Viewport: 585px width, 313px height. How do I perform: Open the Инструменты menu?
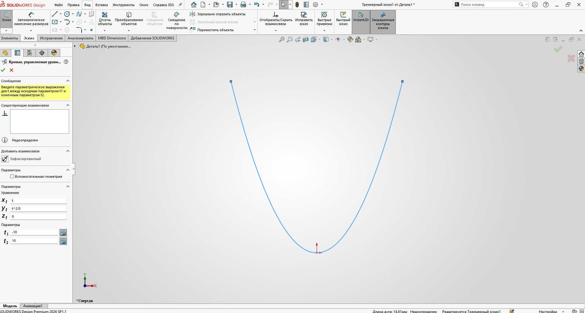tap(123, 5)
